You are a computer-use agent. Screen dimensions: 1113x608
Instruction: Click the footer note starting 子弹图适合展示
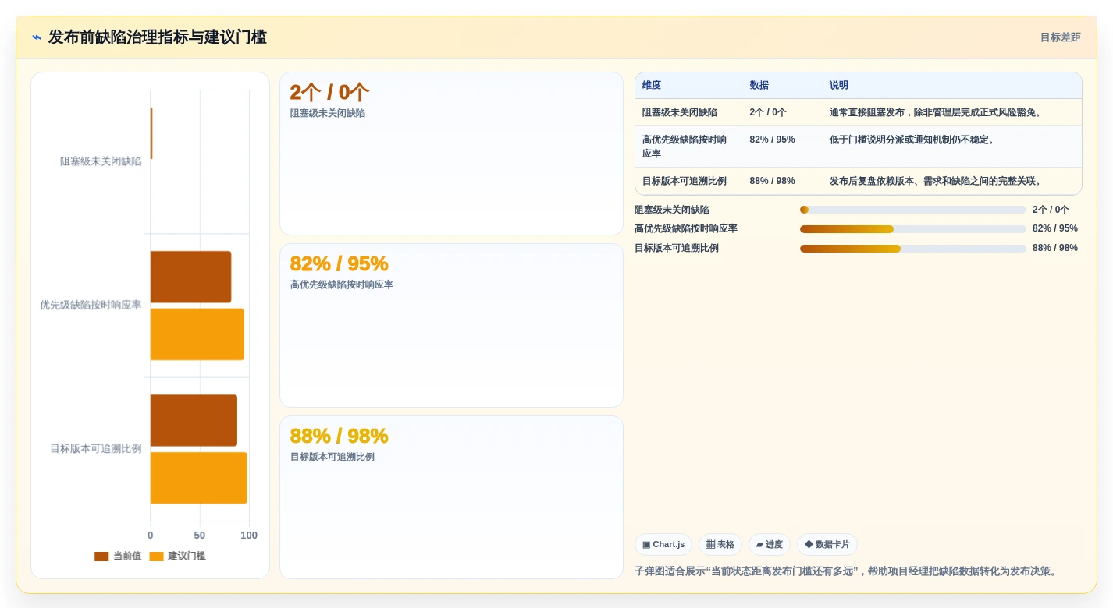pyautogui.click(x=847, y=571)
